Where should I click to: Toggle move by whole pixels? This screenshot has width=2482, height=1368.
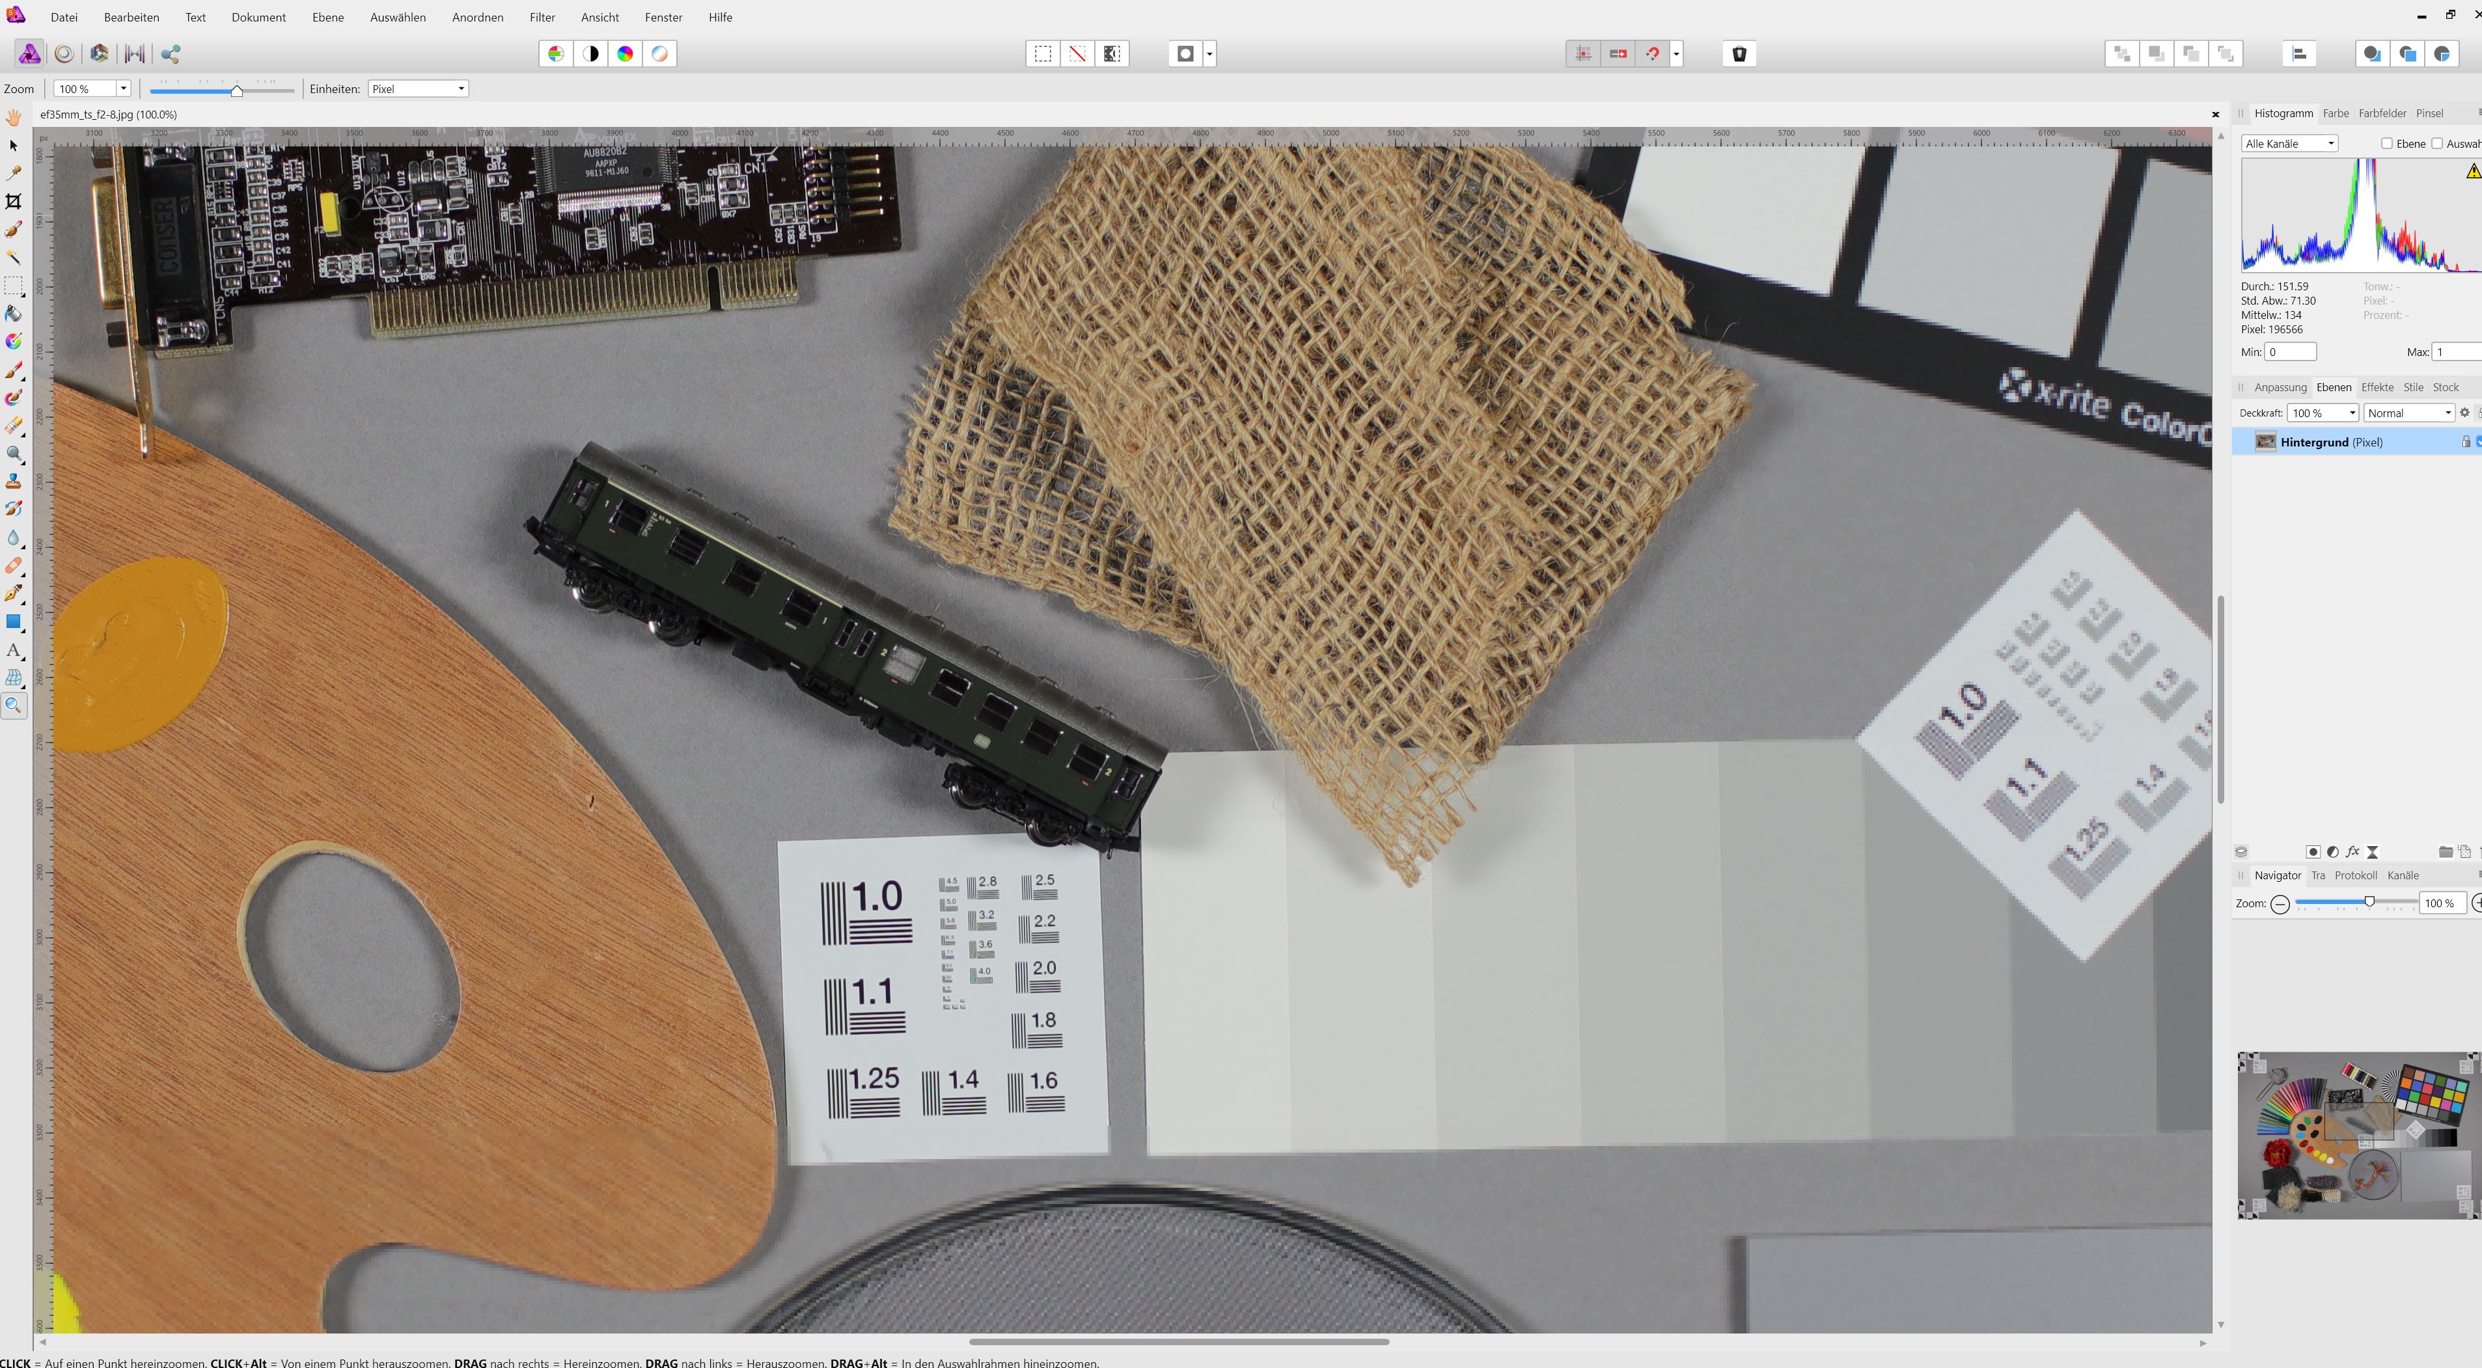pyautogui.click(x=1618, y=54)
